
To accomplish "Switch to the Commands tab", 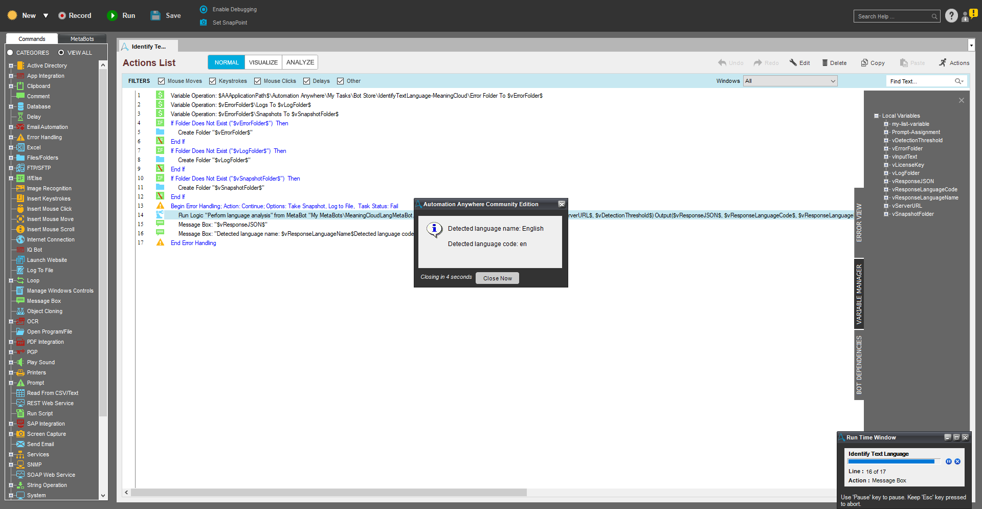I will point(32,39).
